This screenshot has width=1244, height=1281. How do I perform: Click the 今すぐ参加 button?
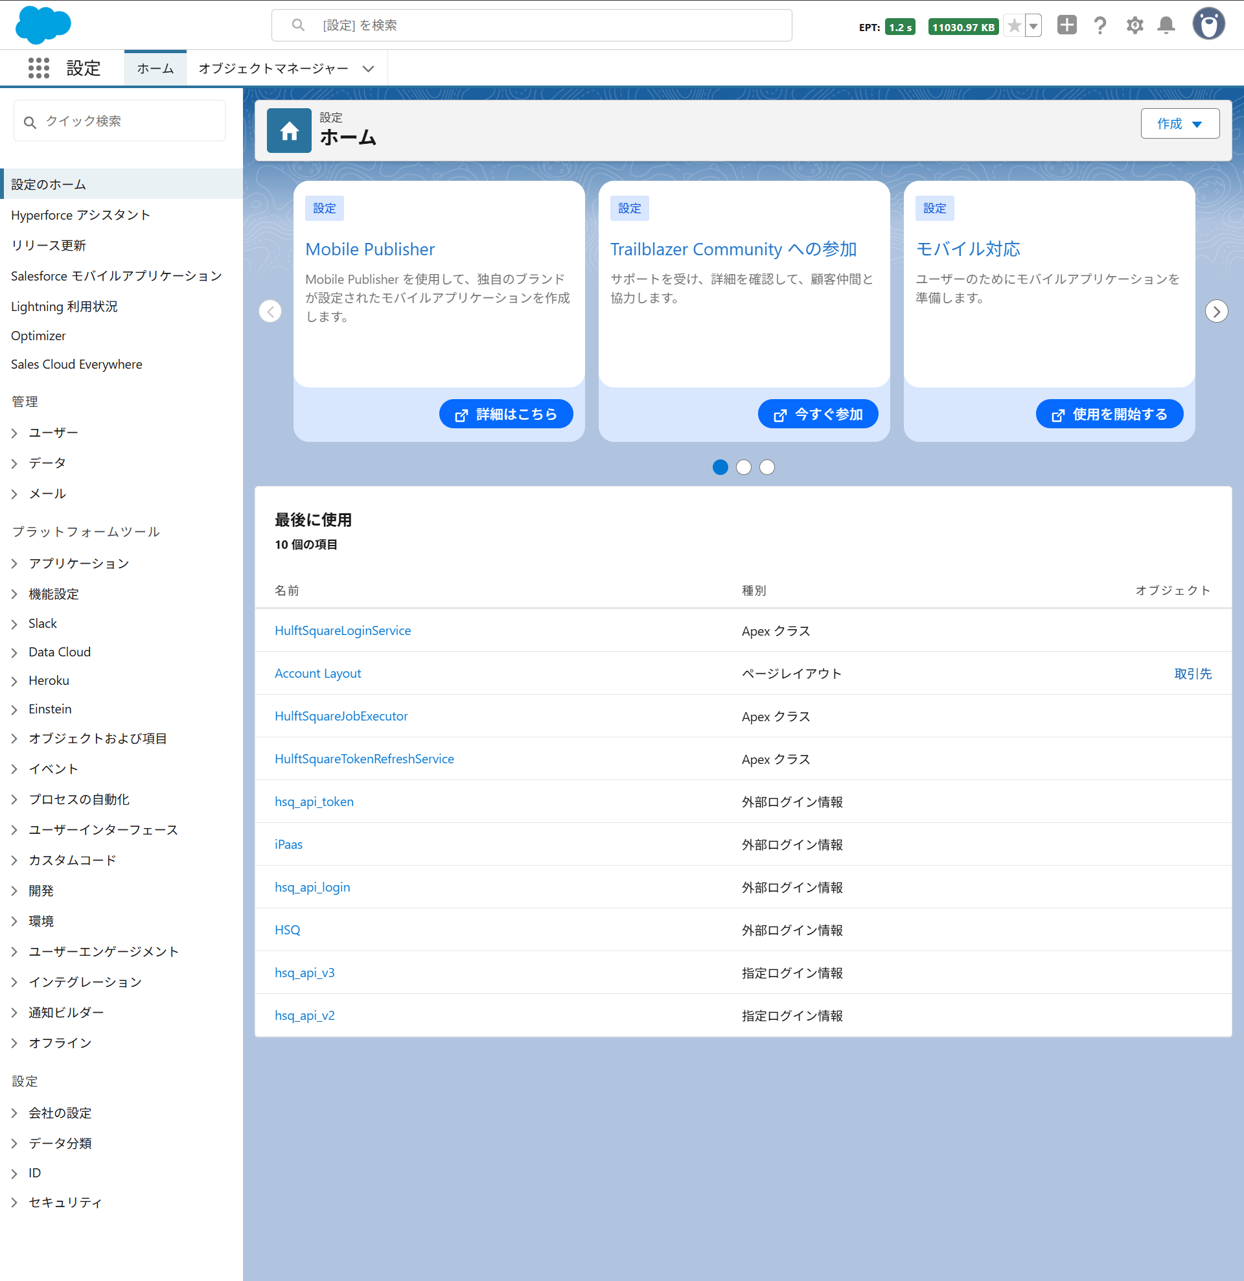817,414
